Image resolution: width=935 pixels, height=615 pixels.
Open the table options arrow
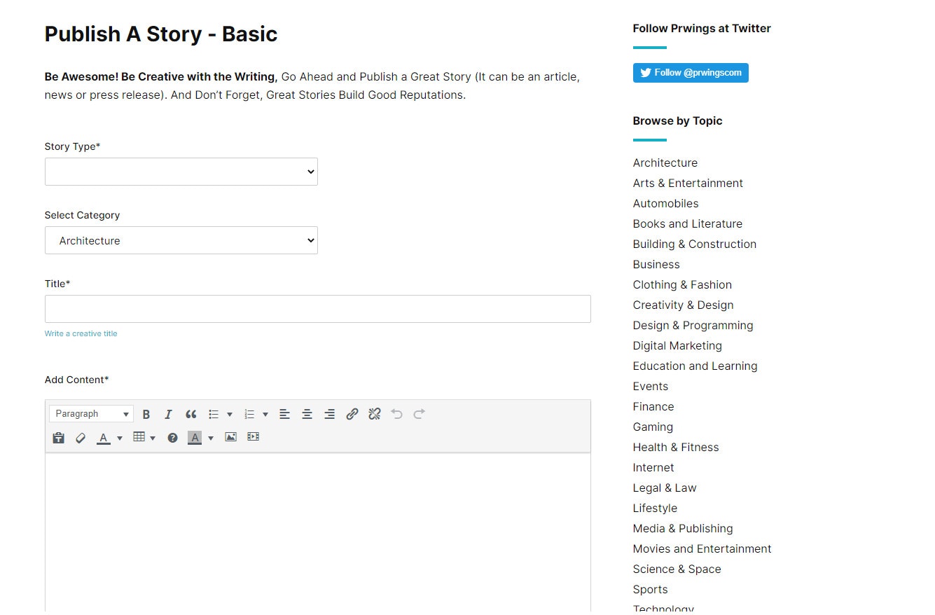(153, 437)
